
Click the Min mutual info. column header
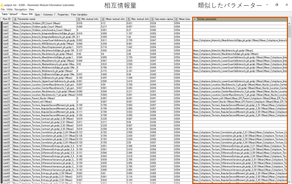coord(88,19)
